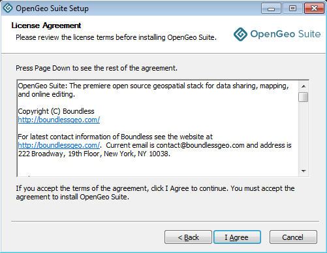
Task: Maximize the OpenGeo Suite Setup window
Action: 292,8
